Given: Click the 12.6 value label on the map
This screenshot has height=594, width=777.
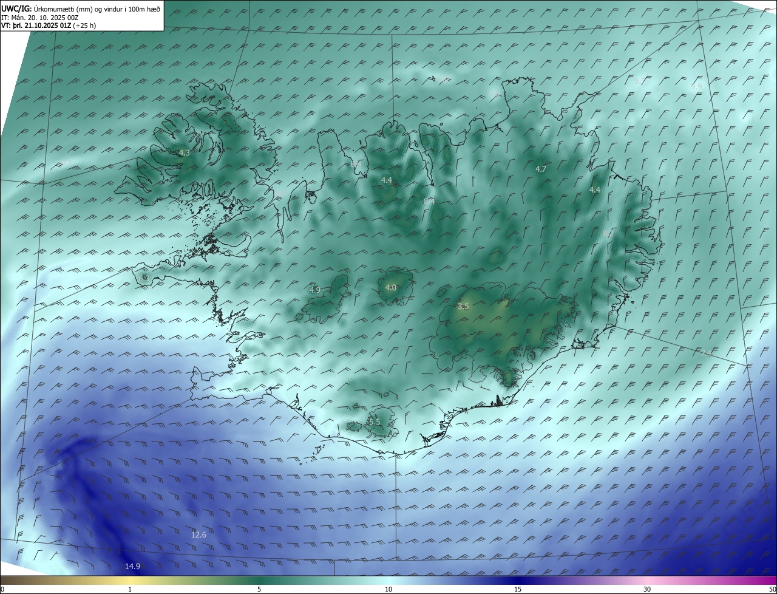Looking at the screenshot, I should tap(198, 534).
